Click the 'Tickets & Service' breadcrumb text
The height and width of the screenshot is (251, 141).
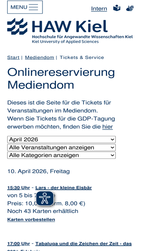pos(82,58)
